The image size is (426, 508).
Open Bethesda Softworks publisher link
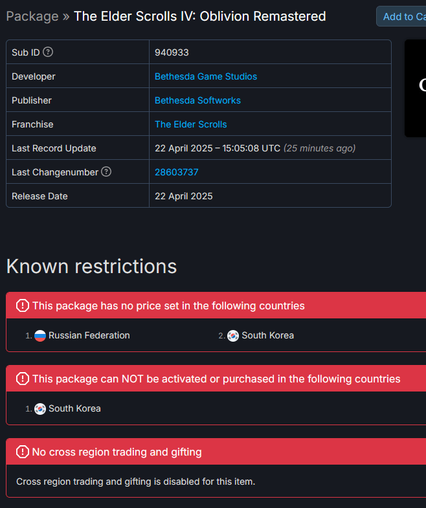point(197,100)
